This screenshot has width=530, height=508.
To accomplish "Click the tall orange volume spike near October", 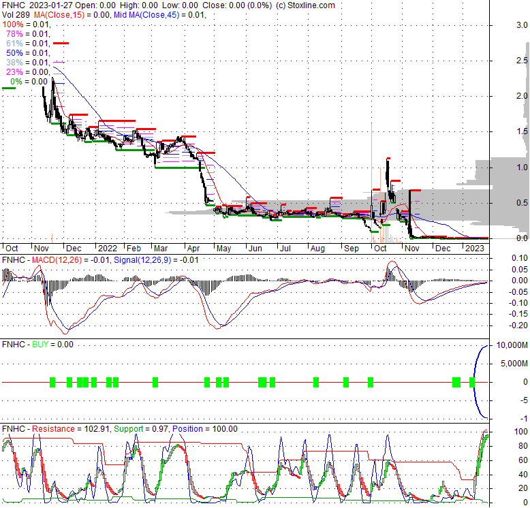I will point(372,182).
